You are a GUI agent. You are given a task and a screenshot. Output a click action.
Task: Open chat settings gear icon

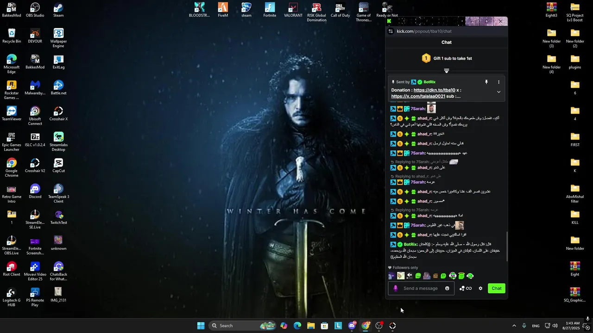(x=480, y=288)
